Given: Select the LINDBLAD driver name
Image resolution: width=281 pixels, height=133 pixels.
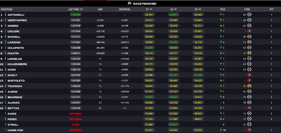Looking at the screenshot, I should (x=14, y=59).
